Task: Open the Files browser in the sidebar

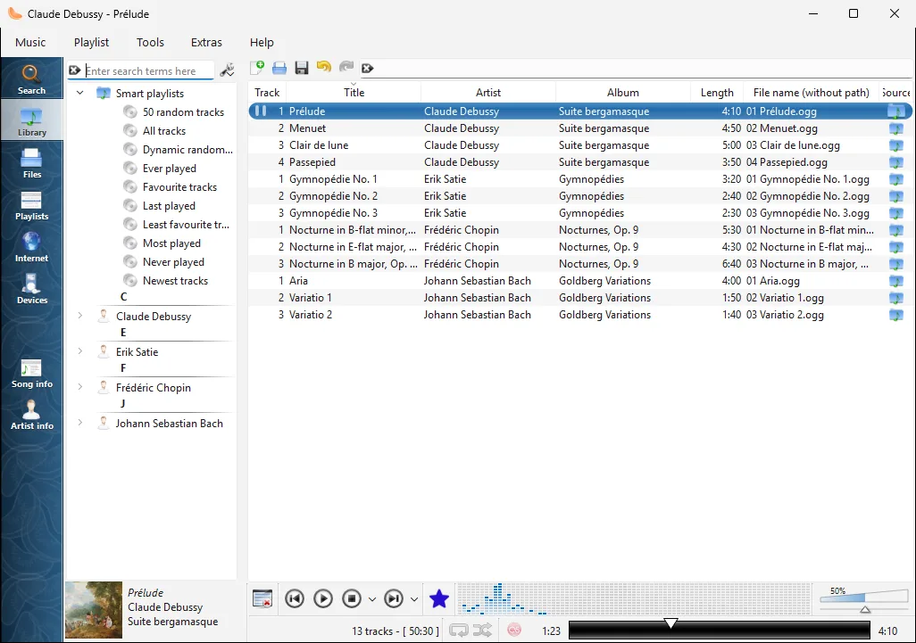Action: 31,162
